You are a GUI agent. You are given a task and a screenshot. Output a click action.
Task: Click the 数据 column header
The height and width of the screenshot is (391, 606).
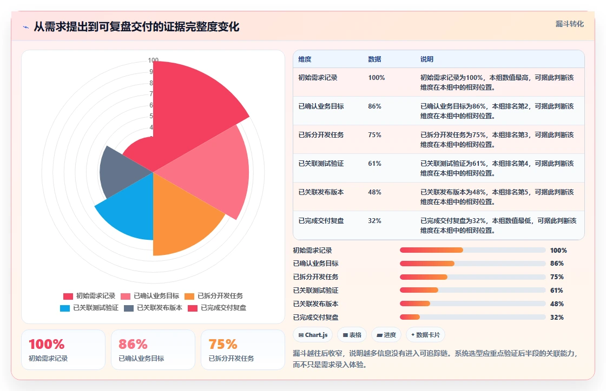(x=374, y=59)
